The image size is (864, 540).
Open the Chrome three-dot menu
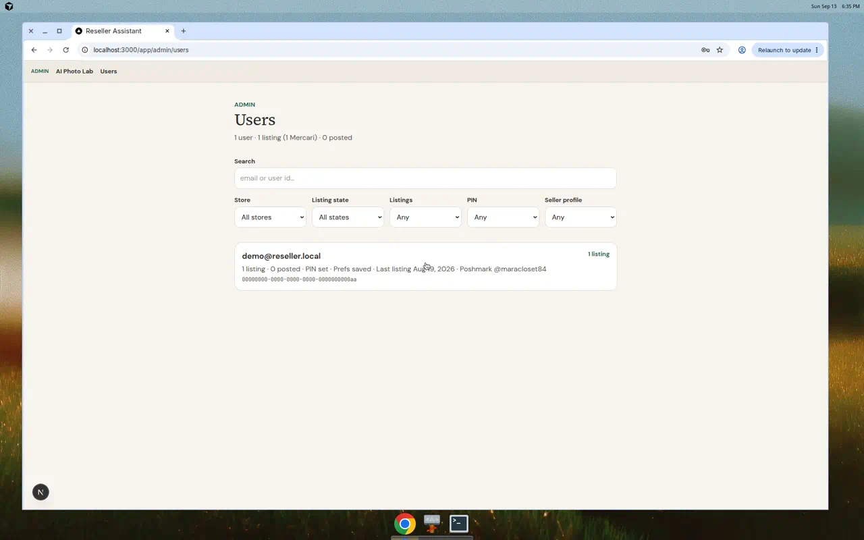[817, 50]
